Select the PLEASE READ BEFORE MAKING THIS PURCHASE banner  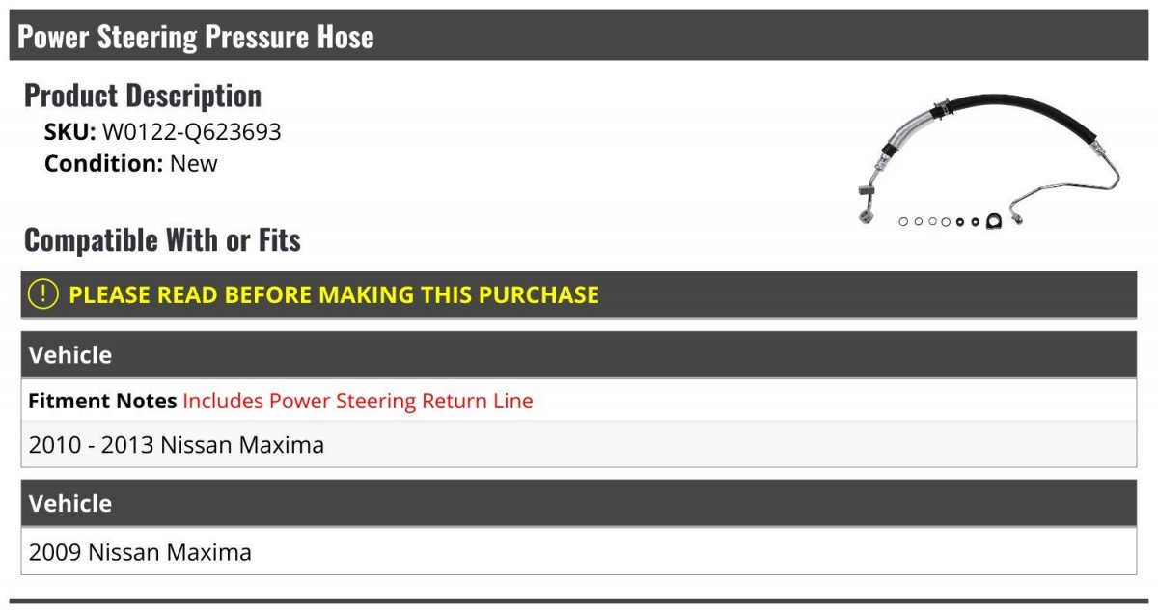point(334,294)
